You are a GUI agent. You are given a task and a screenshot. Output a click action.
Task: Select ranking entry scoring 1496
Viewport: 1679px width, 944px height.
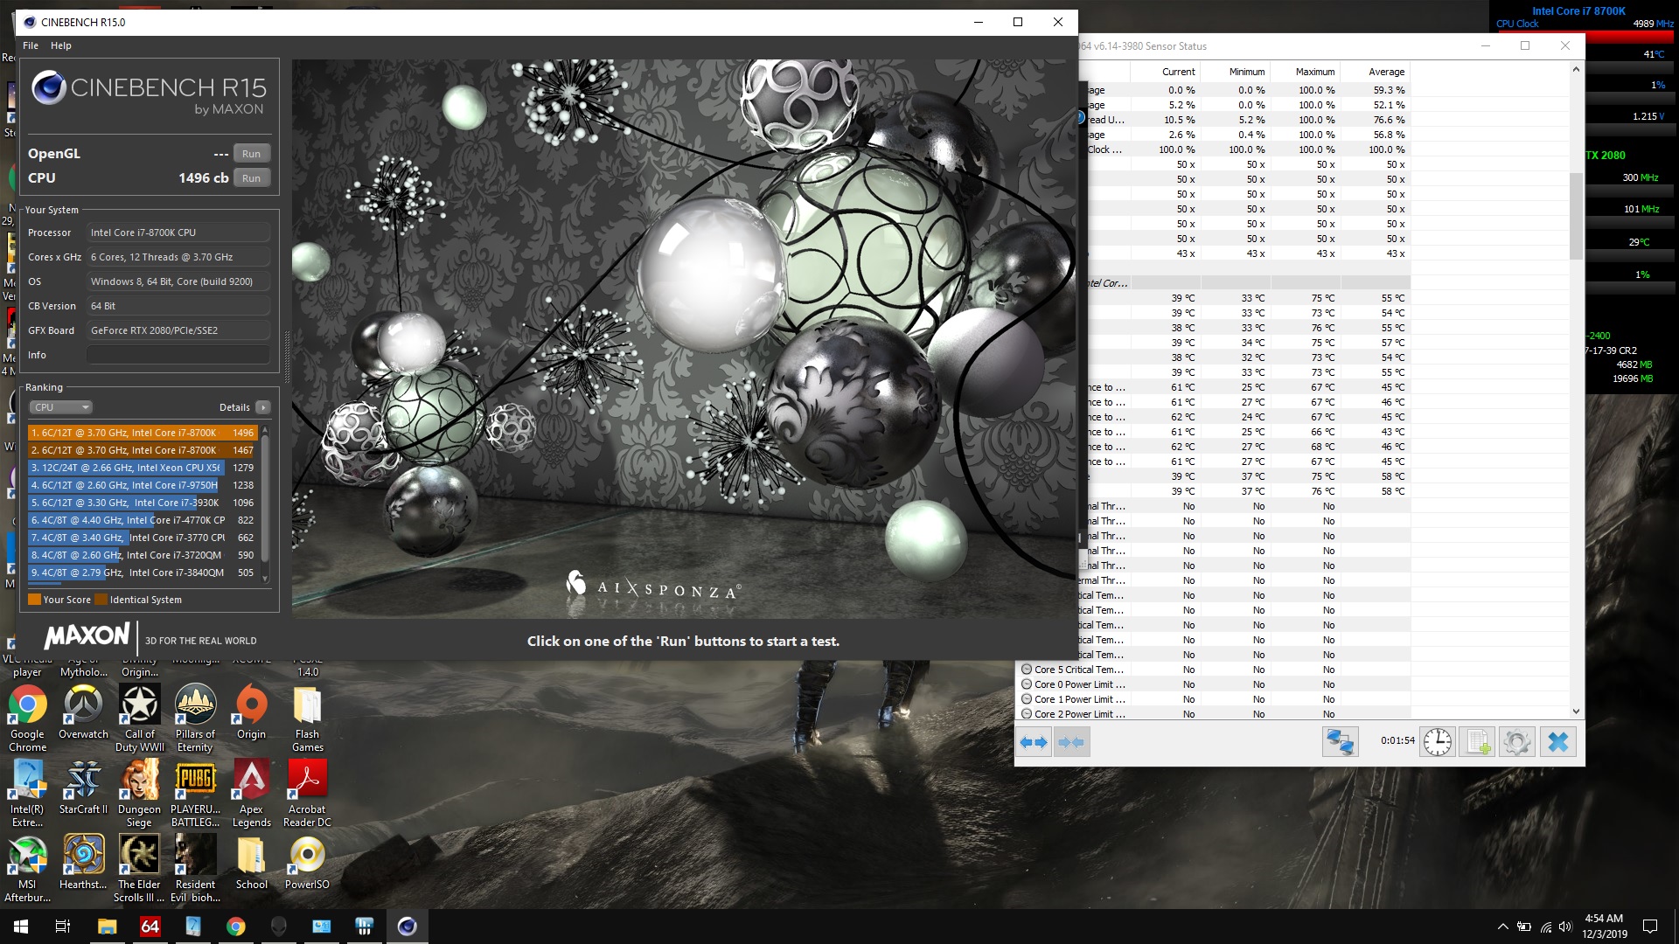[143, 433]
